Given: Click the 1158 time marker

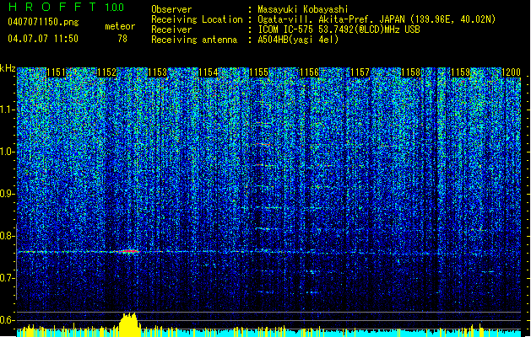Looking at the screenshot, I should pos(410,72).
